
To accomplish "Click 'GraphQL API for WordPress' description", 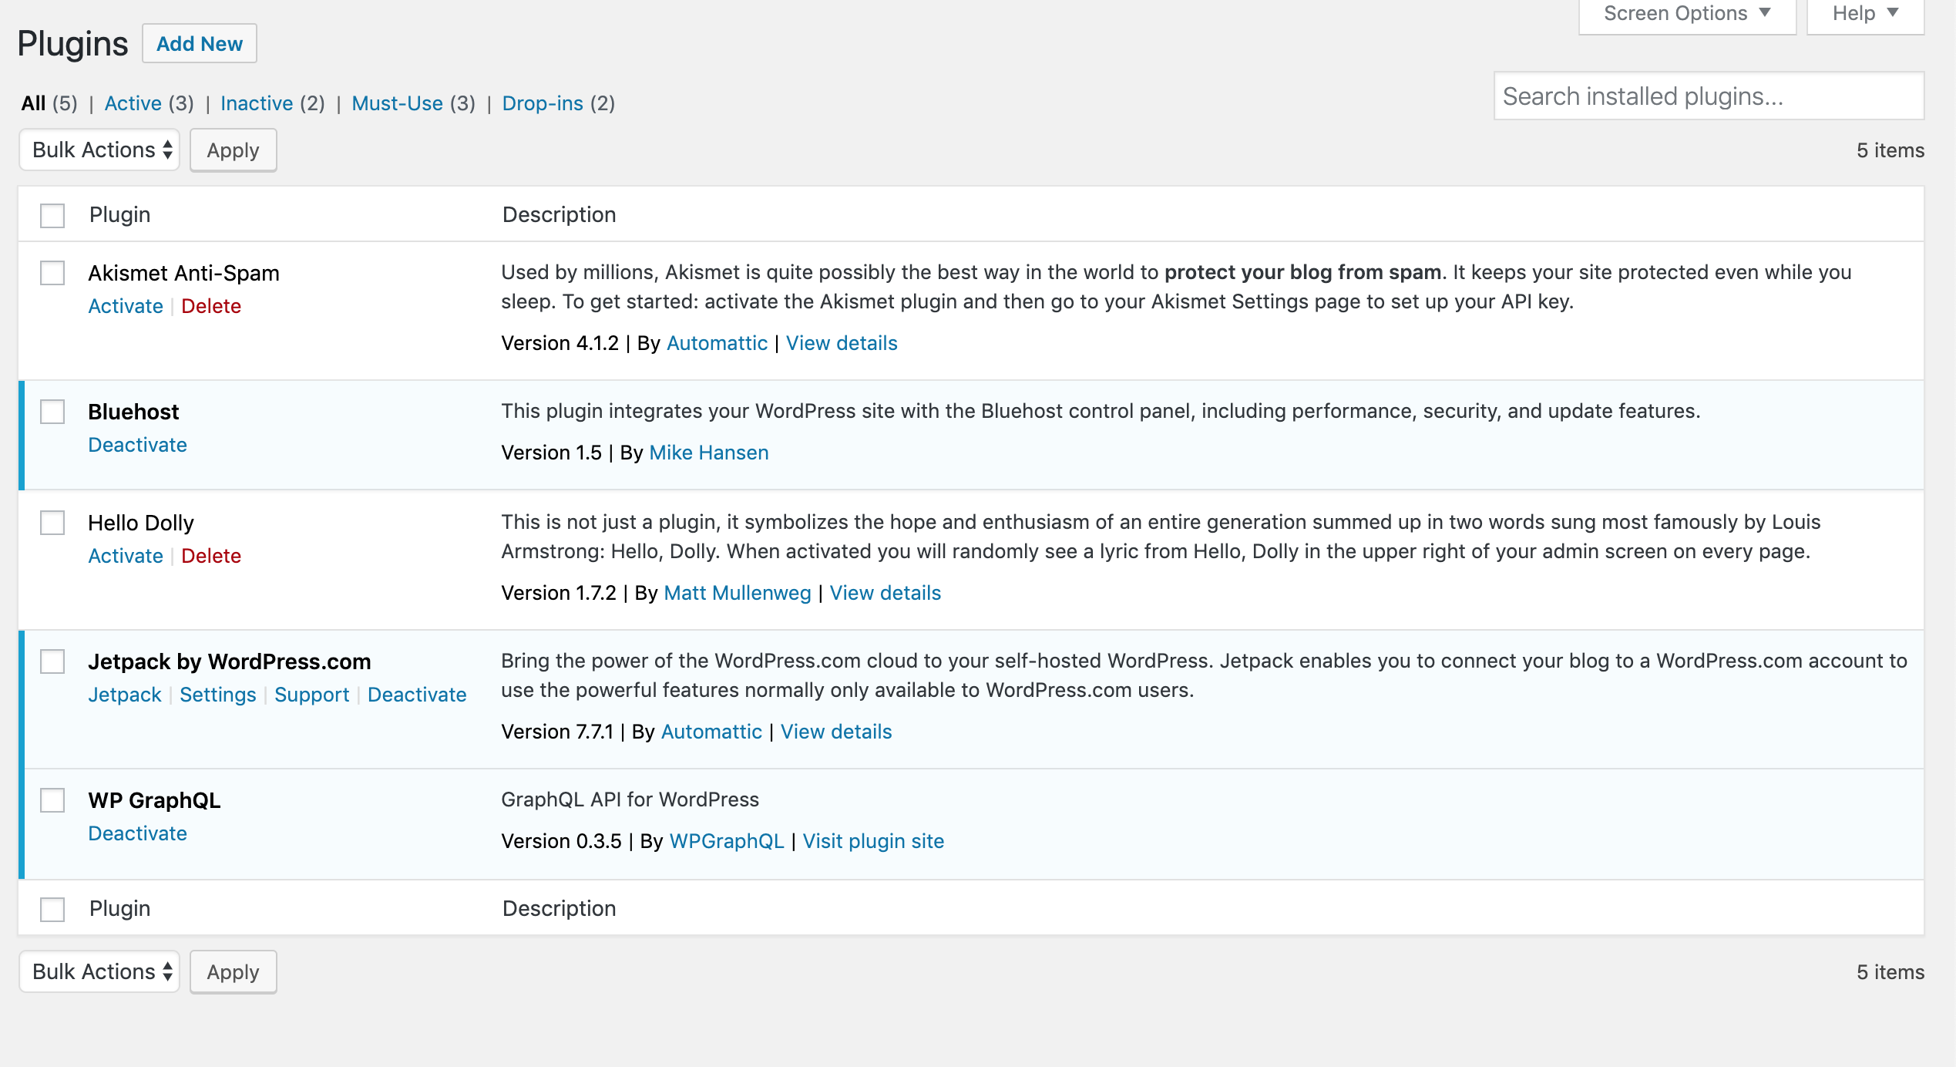I will point(630,799).
